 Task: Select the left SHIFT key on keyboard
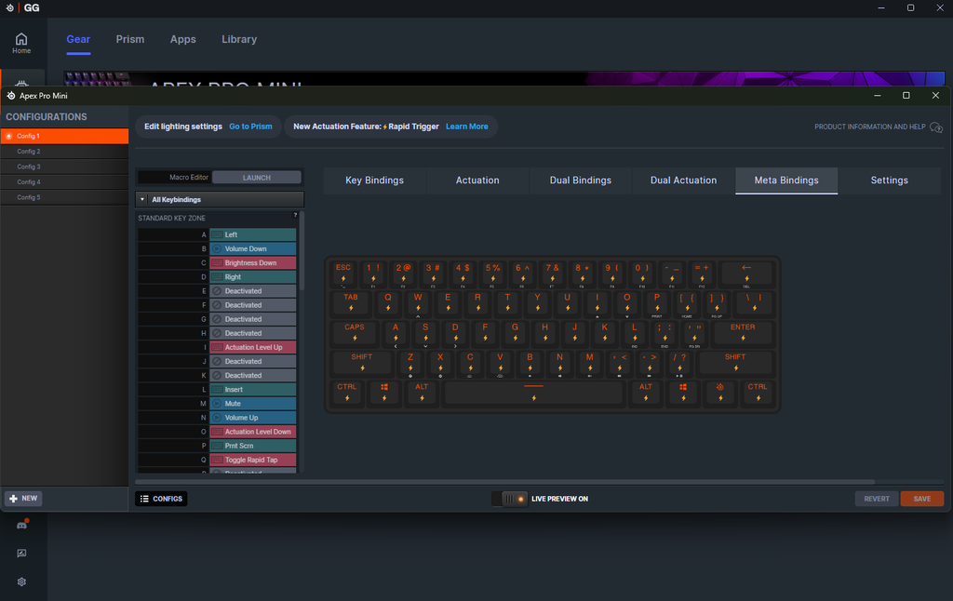(x=362, y=362)
